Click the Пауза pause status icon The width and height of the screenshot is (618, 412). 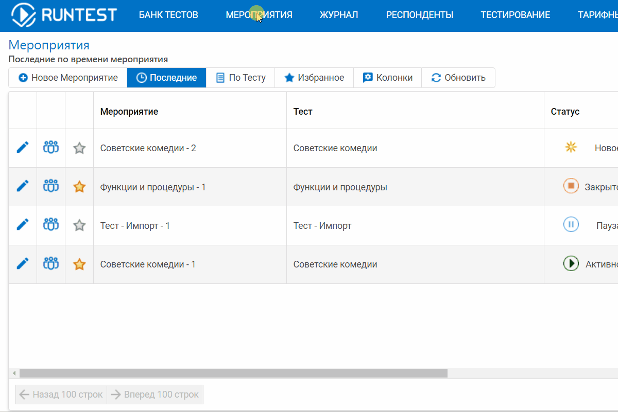(571, 225)
